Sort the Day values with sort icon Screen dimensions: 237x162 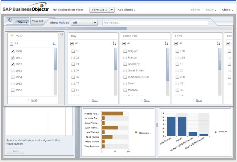pos(114,43)
